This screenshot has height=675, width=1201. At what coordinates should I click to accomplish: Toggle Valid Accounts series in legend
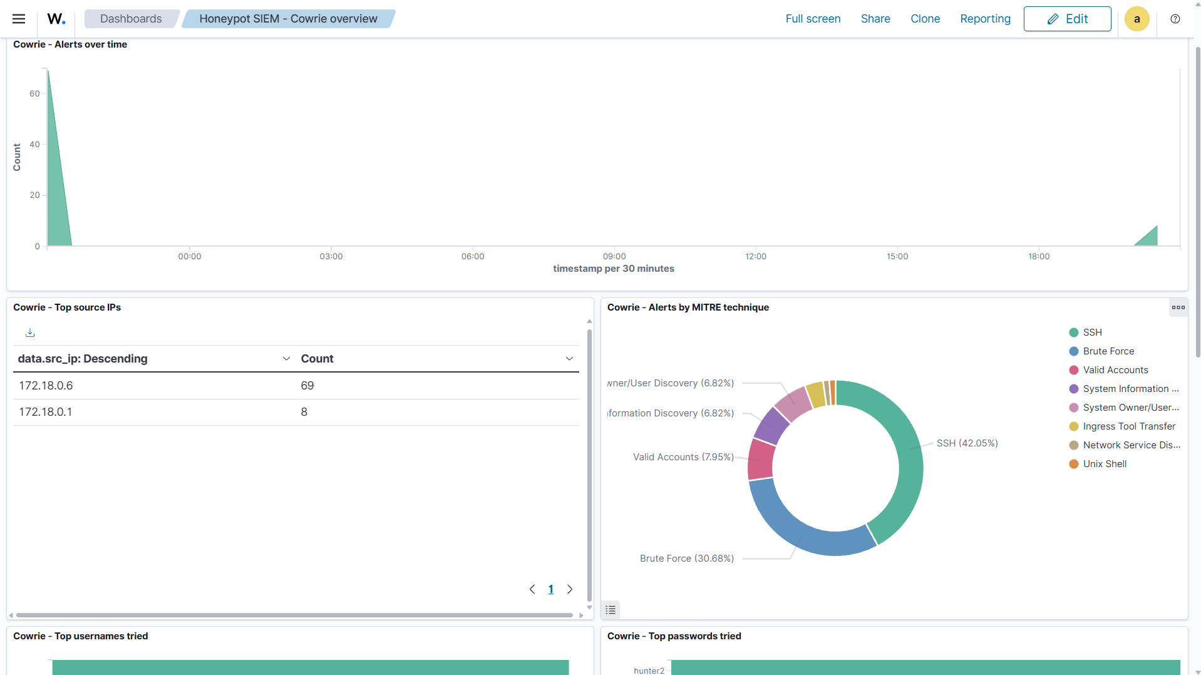tap(1115, 370)
